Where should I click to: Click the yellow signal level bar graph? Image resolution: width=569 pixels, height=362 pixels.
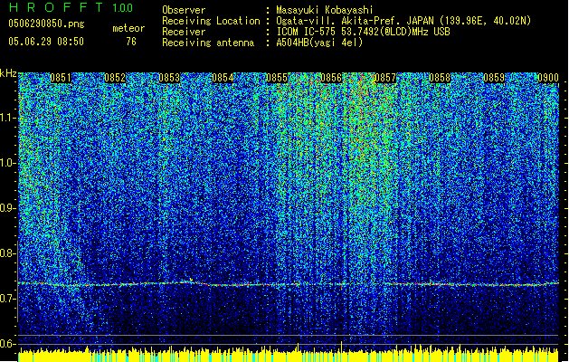(x=289, y=354)
